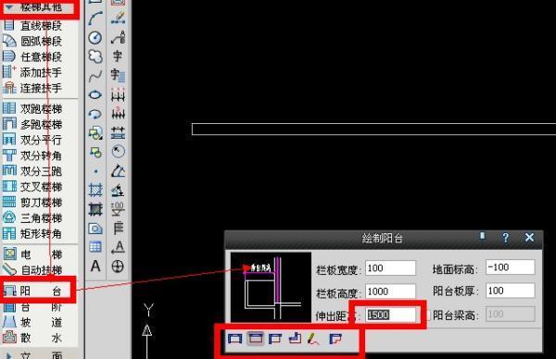The image size is (556, 359).
Task: Click the 字 paragraph text icon
Action: [x=118, y=75]
